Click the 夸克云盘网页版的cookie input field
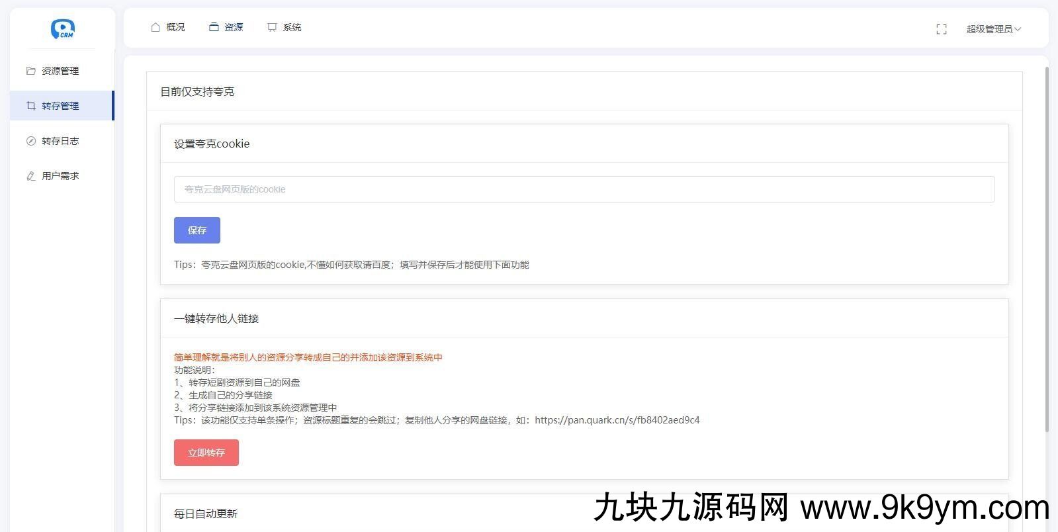Image resolution: width=1058 pixels, height=532 pixels. tap(584, 189)
